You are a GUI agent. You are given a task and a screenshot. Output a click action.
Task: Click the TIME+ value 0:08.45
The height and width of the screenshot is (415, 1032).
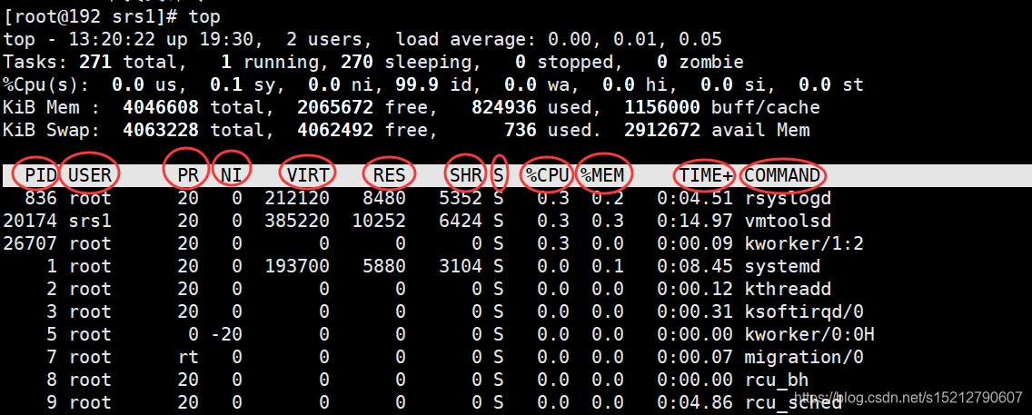(694, 266)
